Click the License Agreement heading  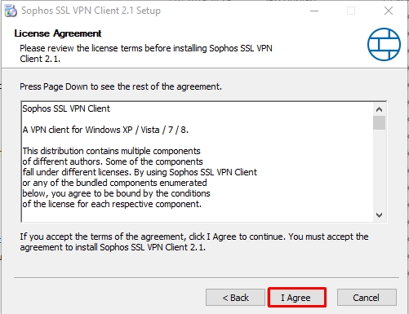tap(58, 33)
